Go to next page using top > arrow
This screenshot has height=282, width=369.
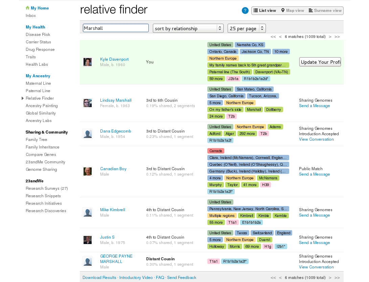pyautogui.click(x=330, y=37)
